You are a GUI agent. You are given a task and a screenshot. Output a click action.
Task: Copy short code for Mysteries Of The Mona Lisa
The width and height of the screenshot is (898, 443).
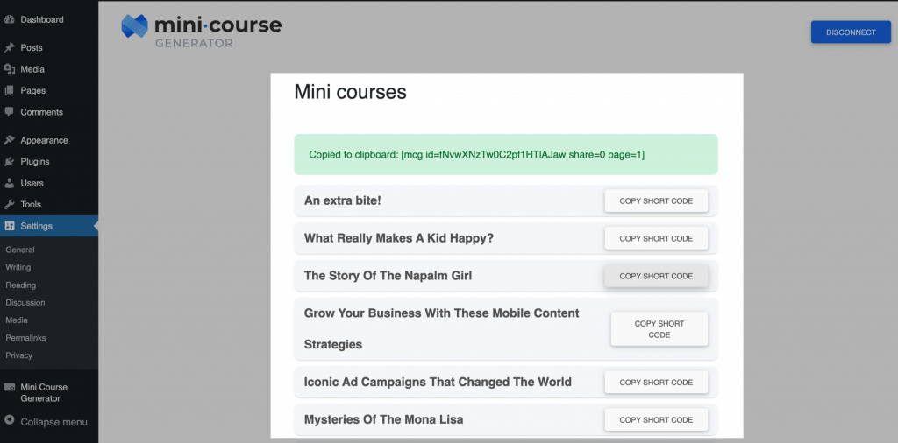[656, 420]
